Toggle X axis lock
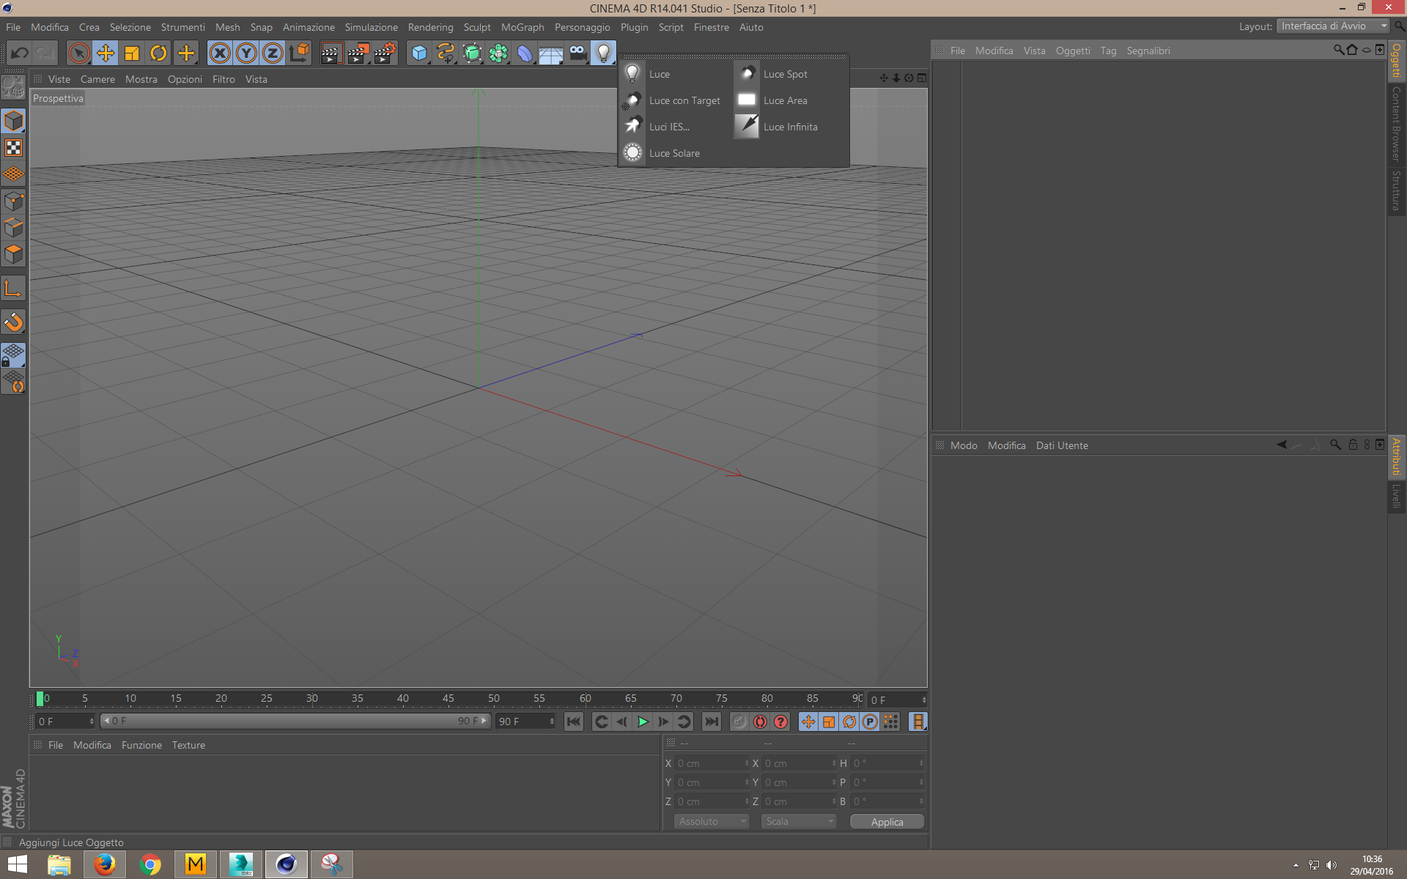Viewport: 1407px width, 879px height. pos(219,53)
